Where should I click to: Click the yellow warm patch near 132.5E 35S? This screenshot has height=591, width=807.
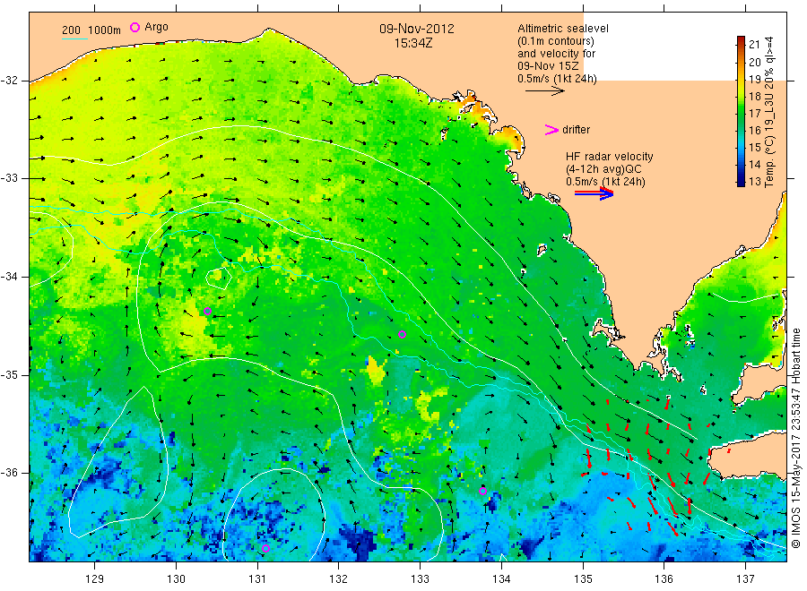pos(377,370)
